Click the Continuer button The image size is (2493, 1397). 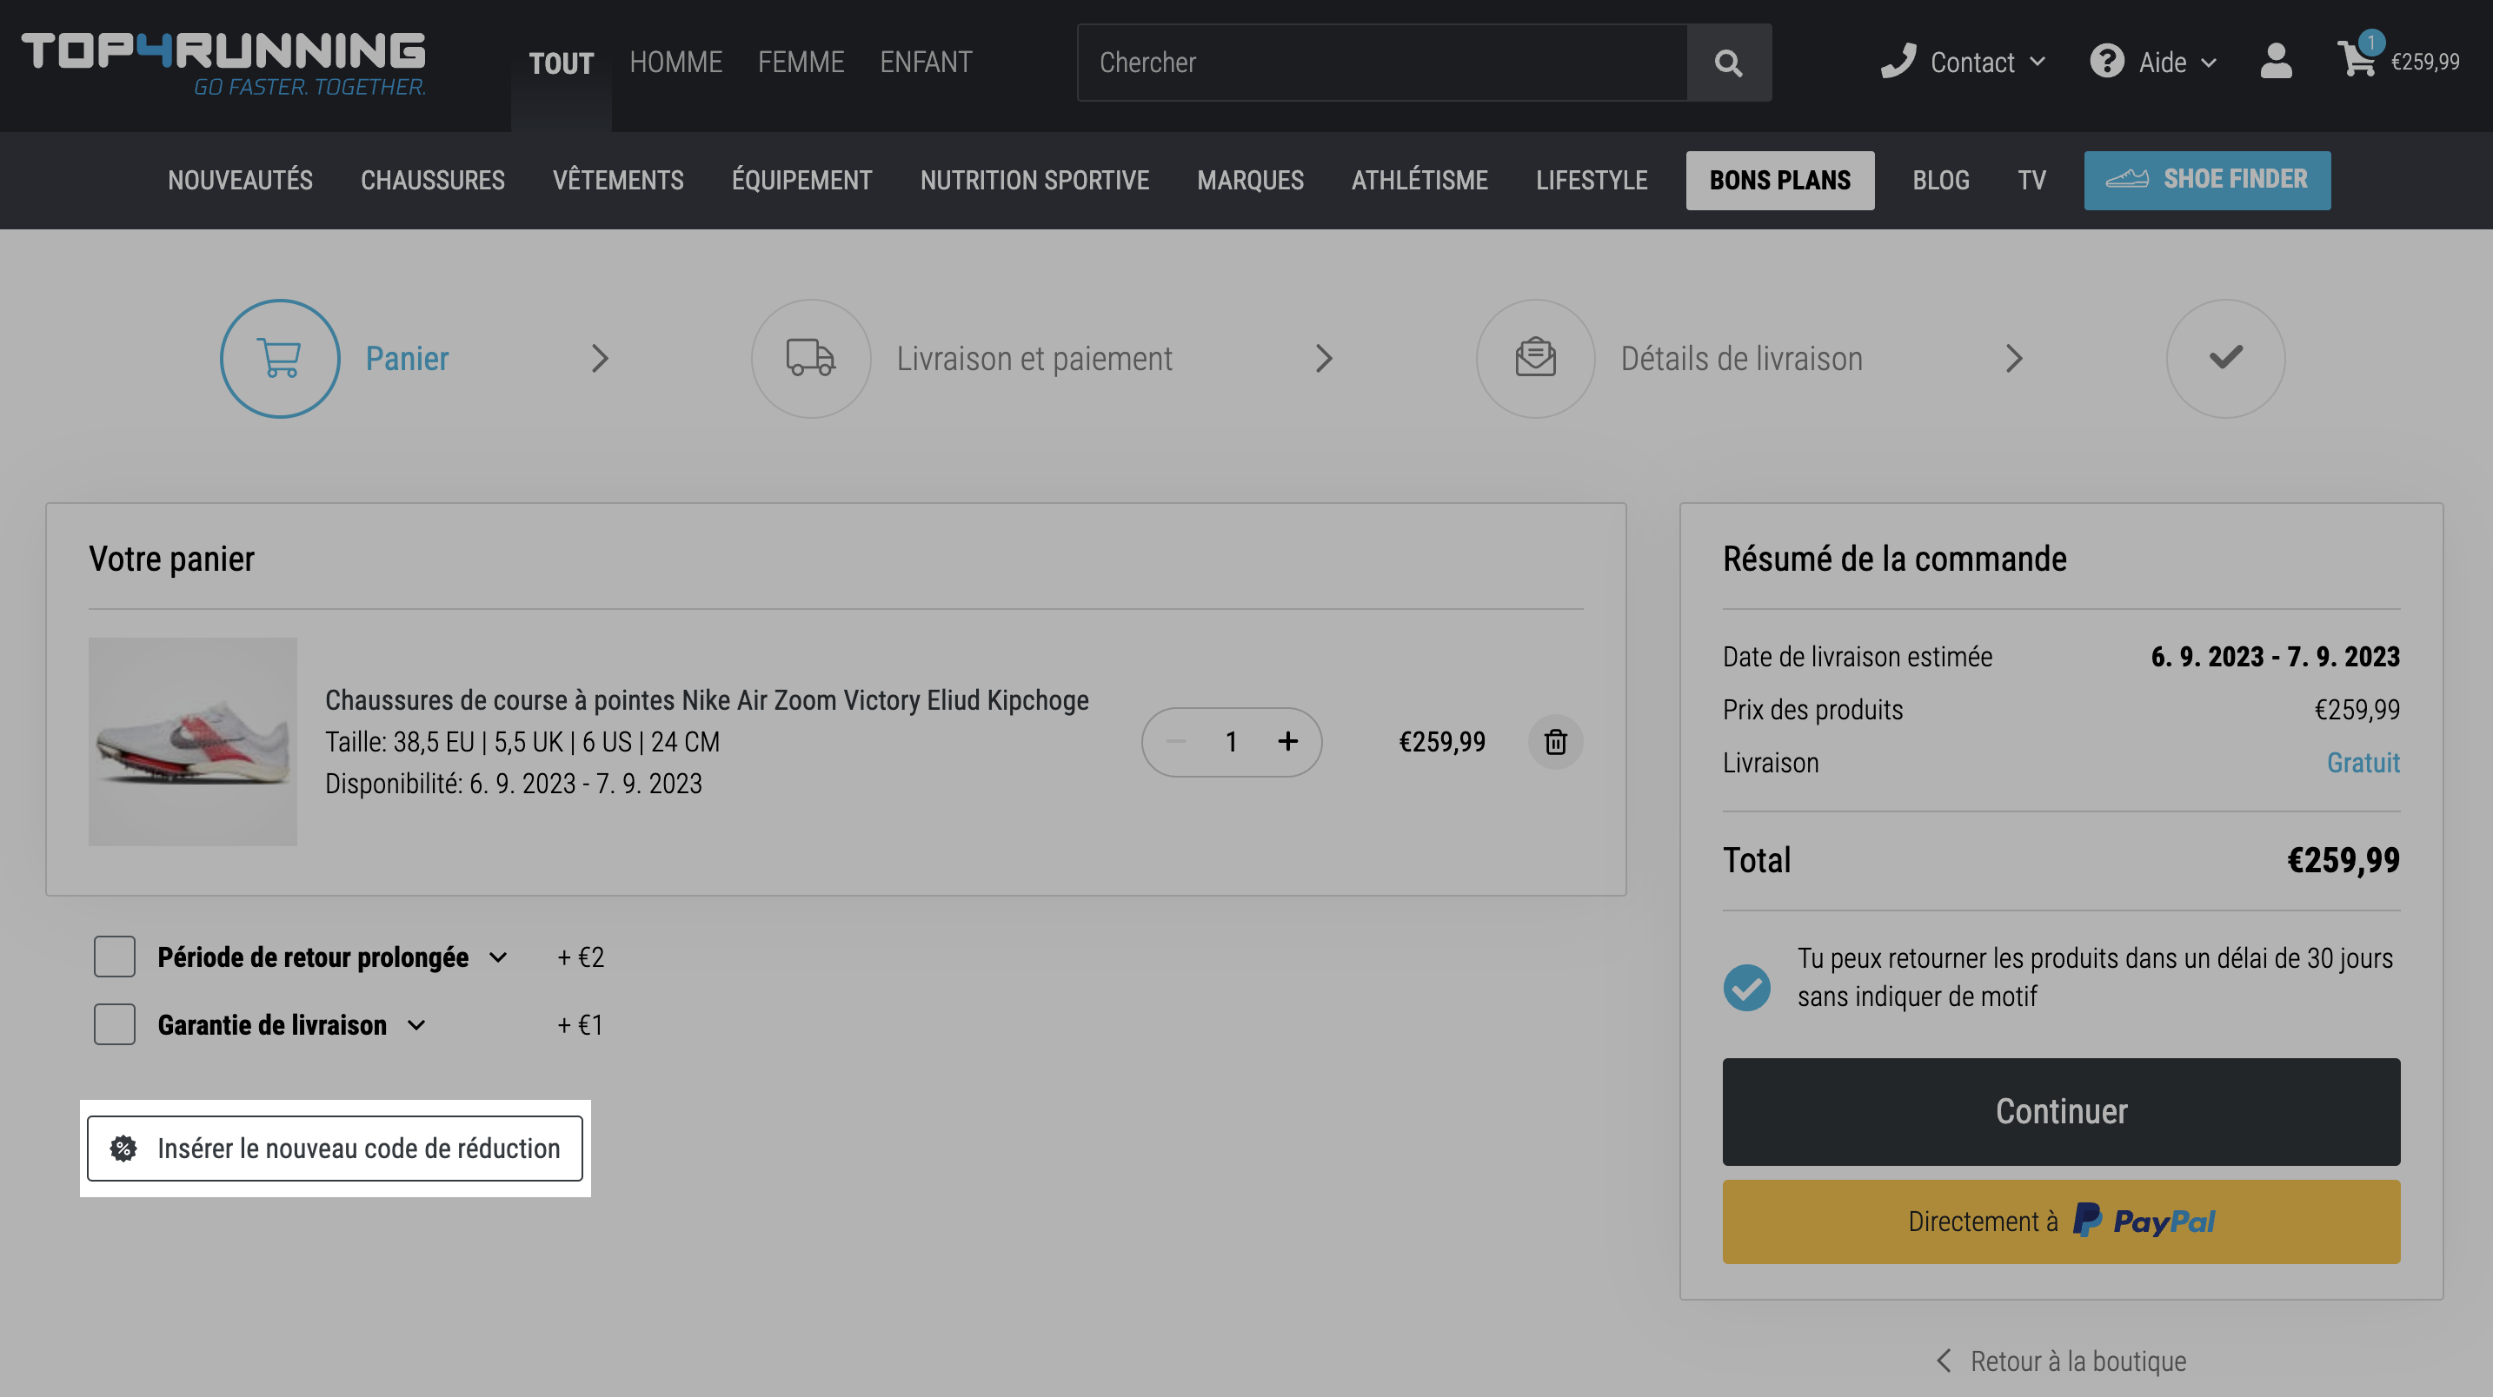point(2060,1111)
